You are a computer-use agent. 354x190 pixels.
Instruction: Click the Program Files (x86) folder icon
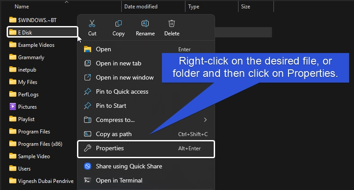13,144
